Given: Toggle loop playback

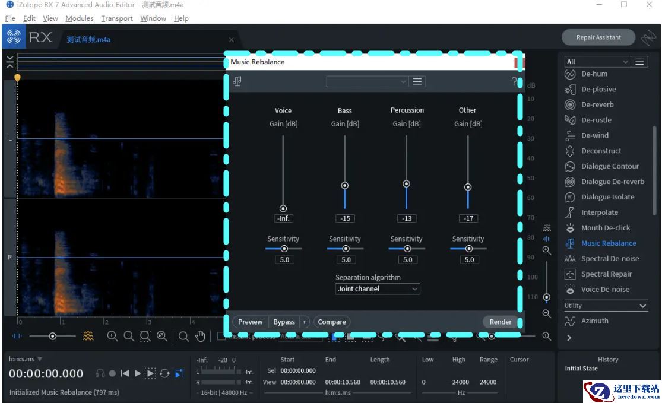Looking at the screenshot, I should pos(164,373).
